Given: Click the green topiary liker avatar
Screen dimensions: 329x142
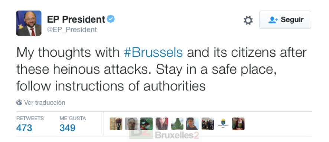Looking at the screenshot, I should pos(177,124).
